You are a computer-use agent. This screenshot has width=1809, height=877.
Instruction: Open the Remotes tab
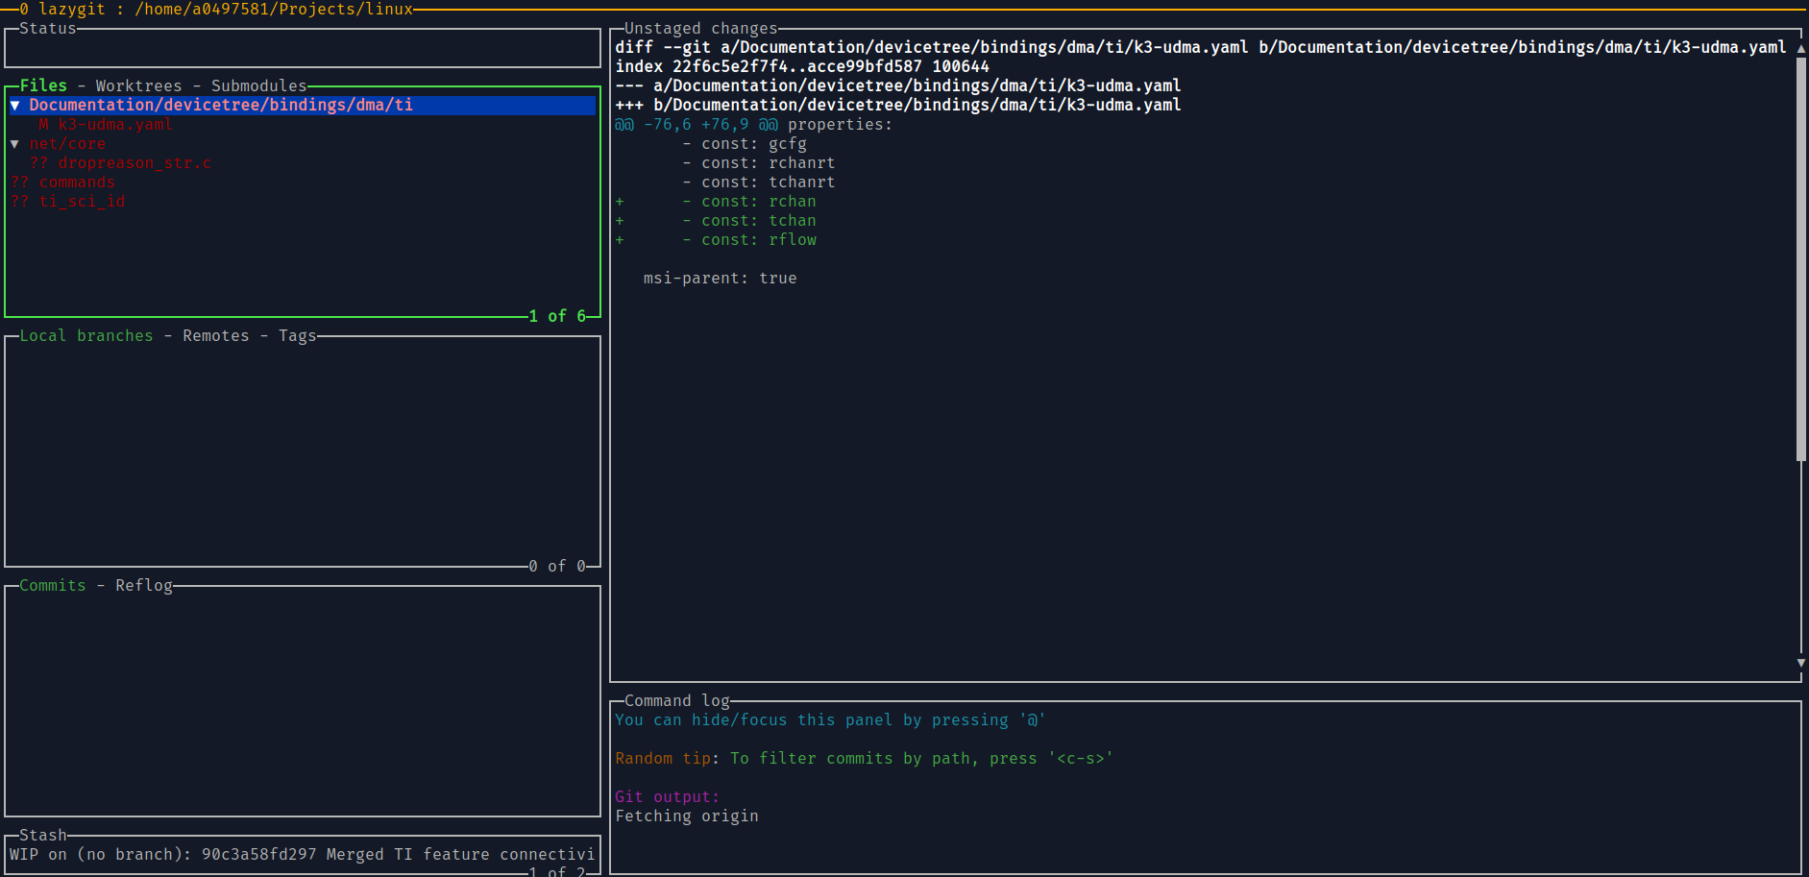pyautogui.click(x=215, y=335)
